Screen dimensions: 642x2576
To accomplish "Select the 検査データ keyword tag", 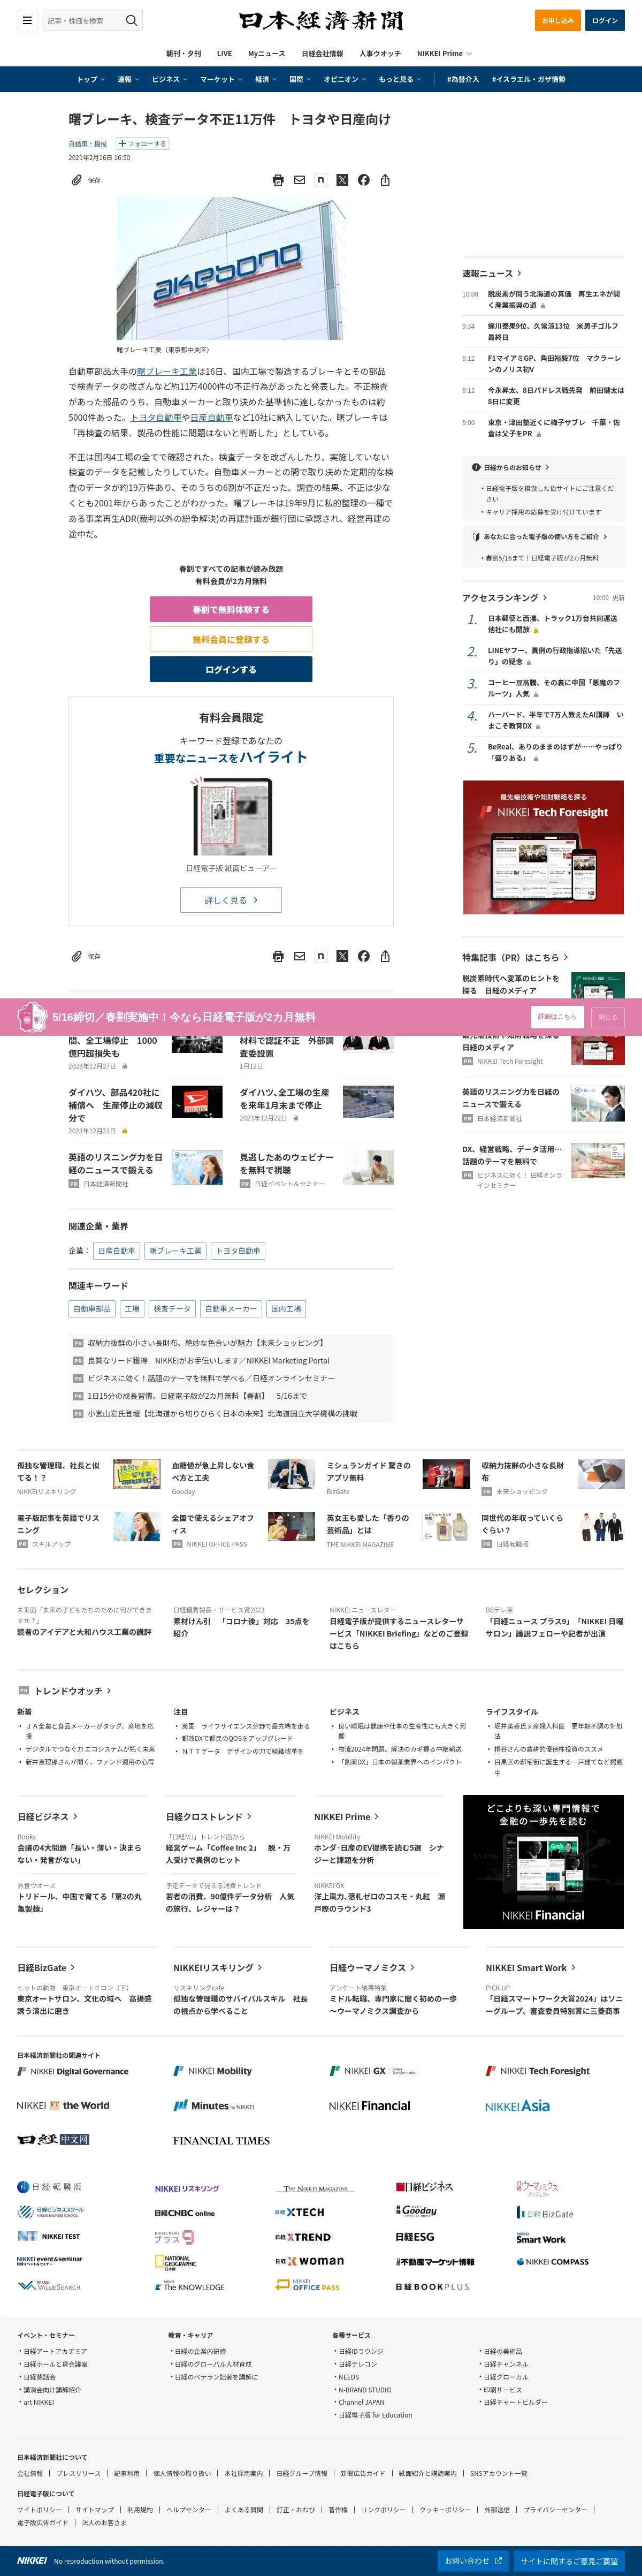I will click(x=172, y=1308).
